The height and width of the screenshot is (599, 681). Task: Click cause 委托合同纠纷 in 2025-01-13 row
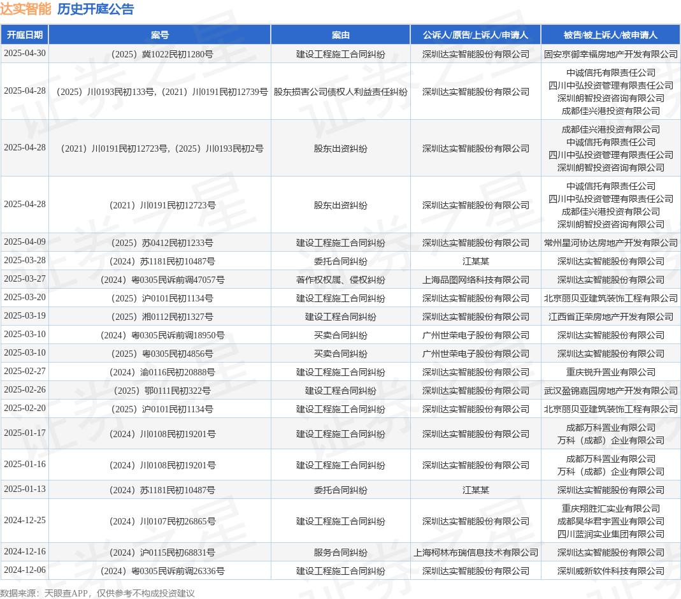(340, 490)
